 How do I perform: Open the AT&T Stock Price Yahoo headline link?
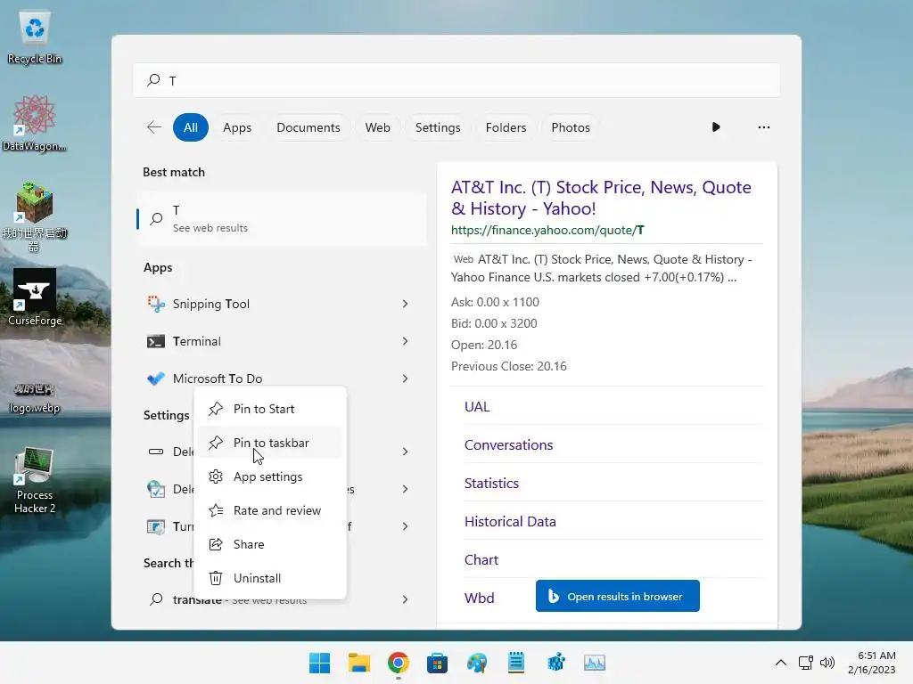click(601, 198)
